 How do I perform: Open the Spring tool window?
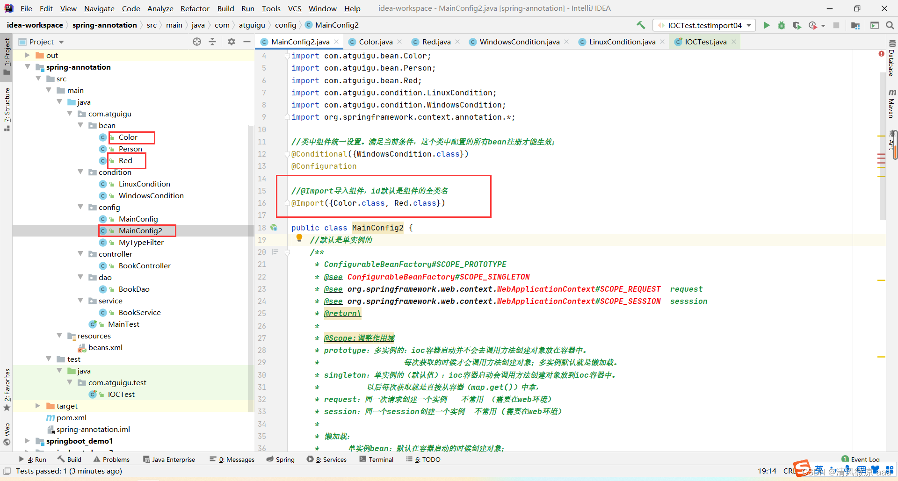click(x=281, y=459)
